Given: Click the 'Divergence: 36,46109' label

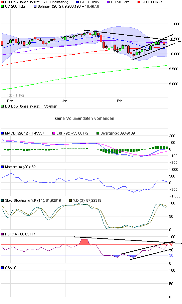Looking at the screenshot, I should [118, 133].
